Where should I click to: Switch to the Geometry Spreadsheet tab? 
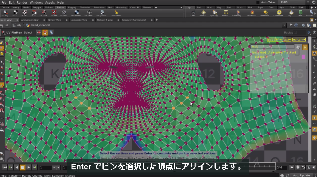coord(134,20)
